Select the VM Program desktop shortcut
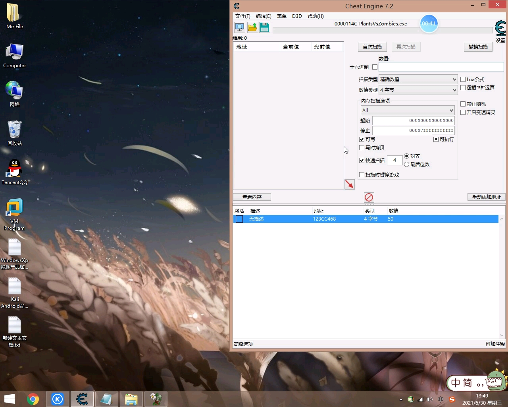 pyautogui.click(x=15, y=215)
